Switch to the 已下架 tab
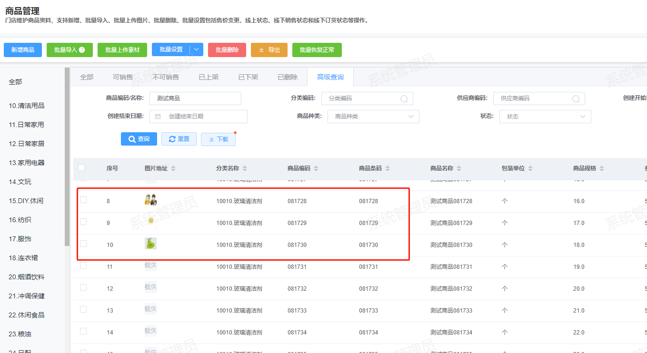The height and width of the screenshot is (353, 647). (248, 77)
